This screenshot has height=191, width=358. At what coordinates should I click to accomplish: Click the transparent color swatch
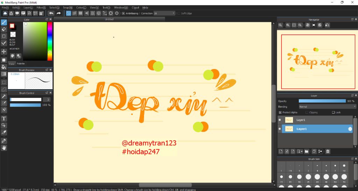(13, 35)
